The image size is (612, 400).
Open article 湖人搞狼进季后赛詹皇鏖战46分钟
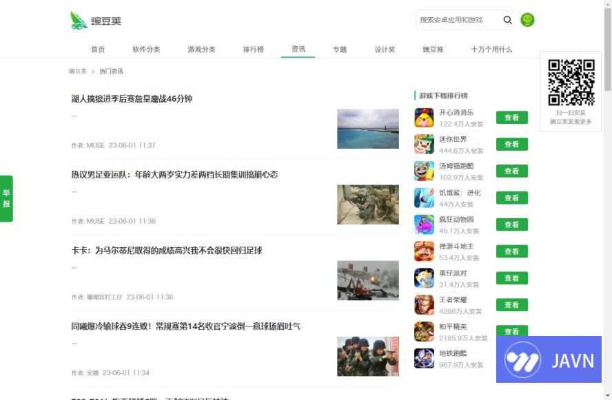tap(132, 98)
